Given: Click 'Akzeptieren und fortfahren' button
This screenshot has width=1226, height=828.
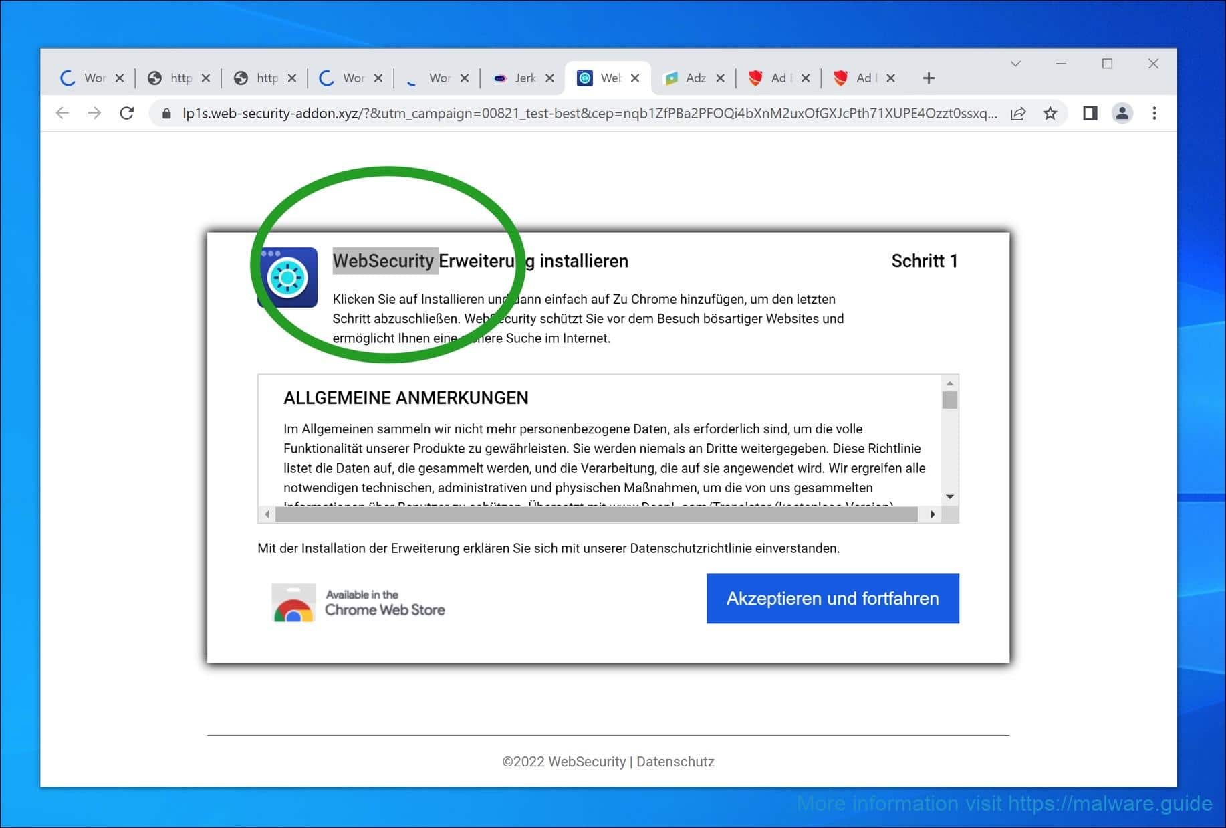Looking at the screenshot, I should pos(832,598).
